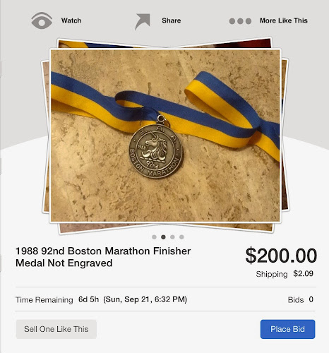Viewport: 329px width, 353px height.
Task: Click the Place Bid button
Action: pyautogui.click(x=287, y=329)
